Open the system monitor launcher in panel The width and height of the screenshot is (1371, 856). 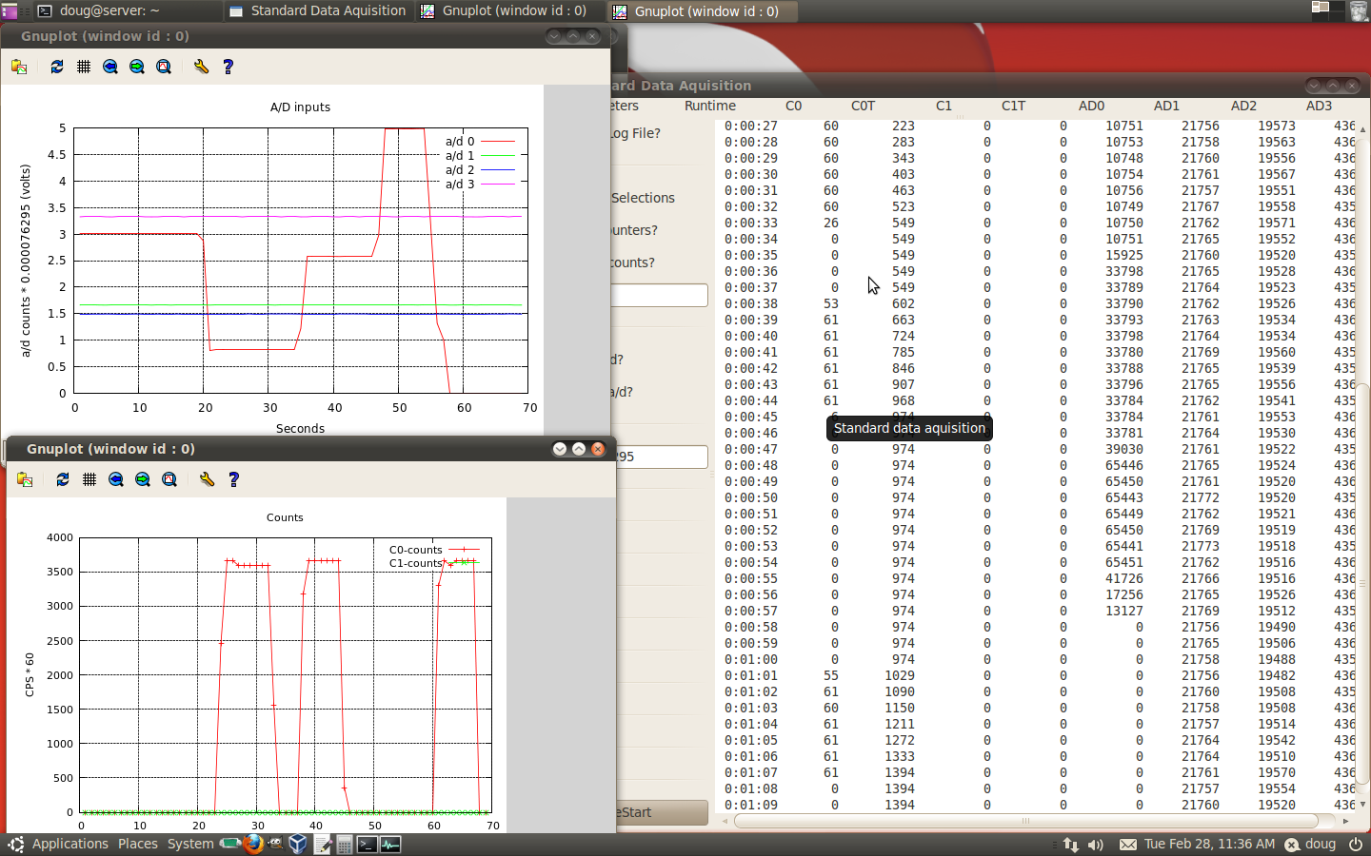tap(390, 844)
